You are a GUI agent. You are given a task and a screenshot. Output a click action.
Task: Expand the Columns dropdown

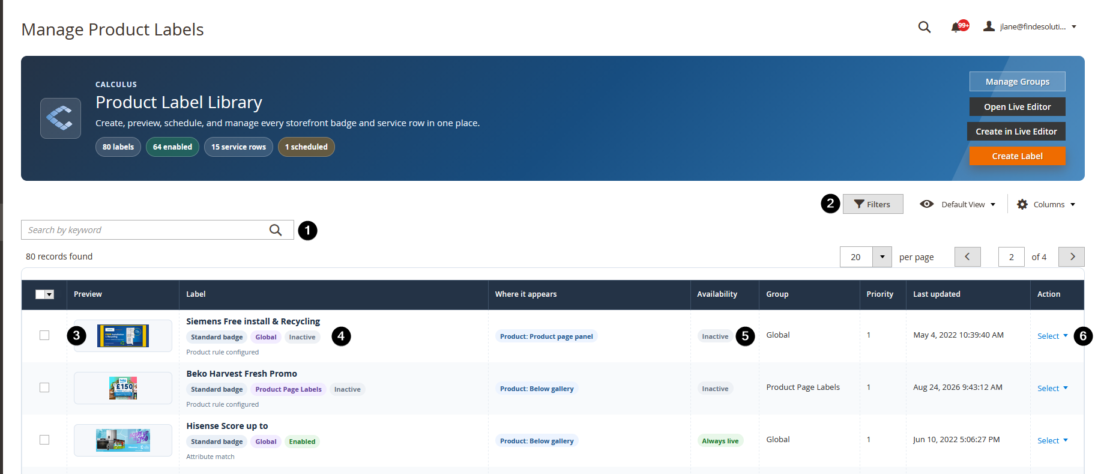click(x=1046, y=204)
